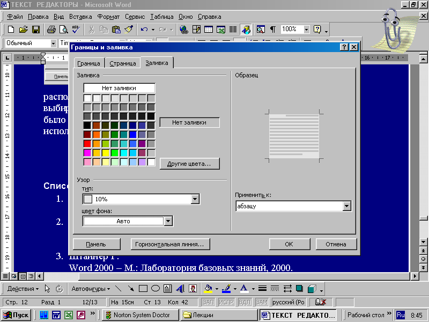Open the Zoom 100% dropdown arrow

coord(306,29)
